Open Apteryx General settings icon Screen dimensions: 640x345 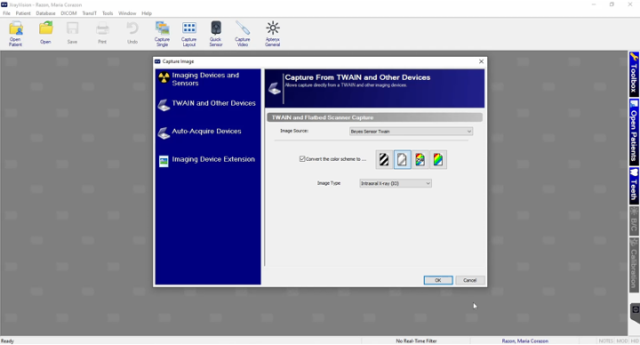pos(272,34)
